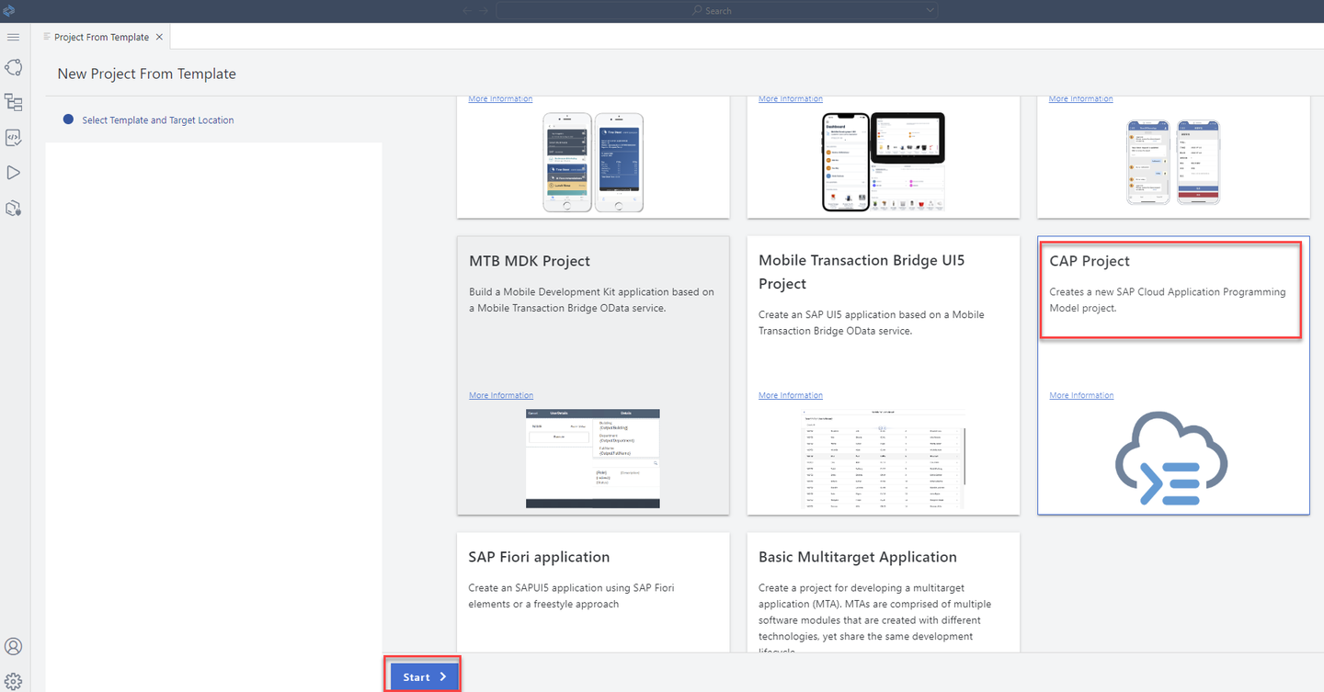Open More Information for CAP Project
This screenshot has width=1324, height=692.
tap(1081, 395)
